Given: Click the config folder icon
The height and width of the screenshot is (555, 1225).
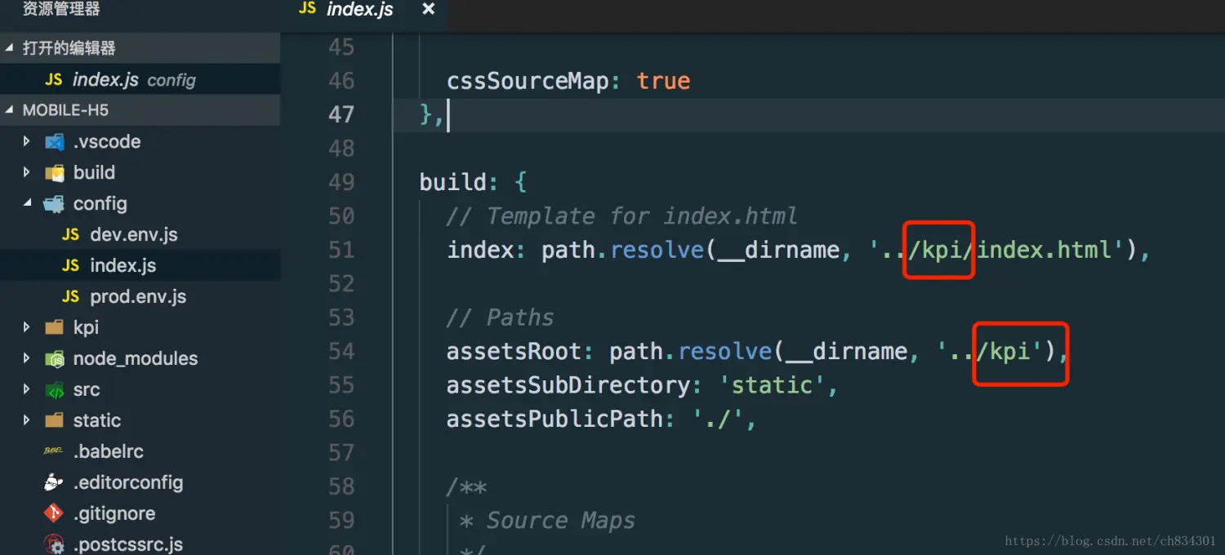Looking at the screenshot, I should point(55,204).
